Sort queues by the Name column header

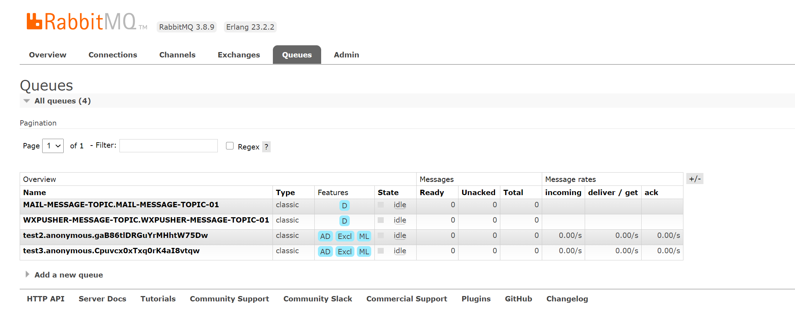[x=35, y=193]
